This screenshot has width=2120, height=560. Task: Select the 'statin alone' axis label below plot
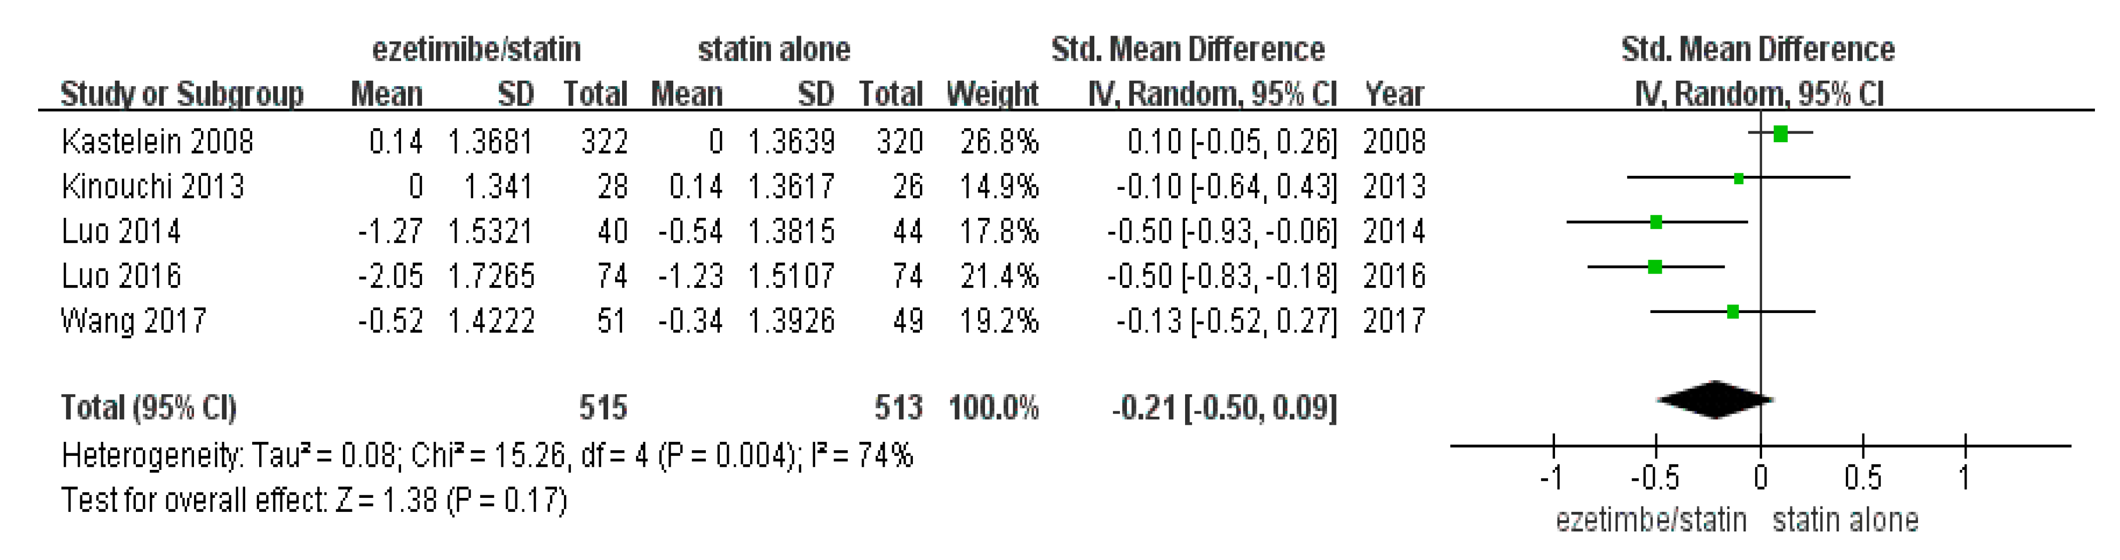[1845, 520]
